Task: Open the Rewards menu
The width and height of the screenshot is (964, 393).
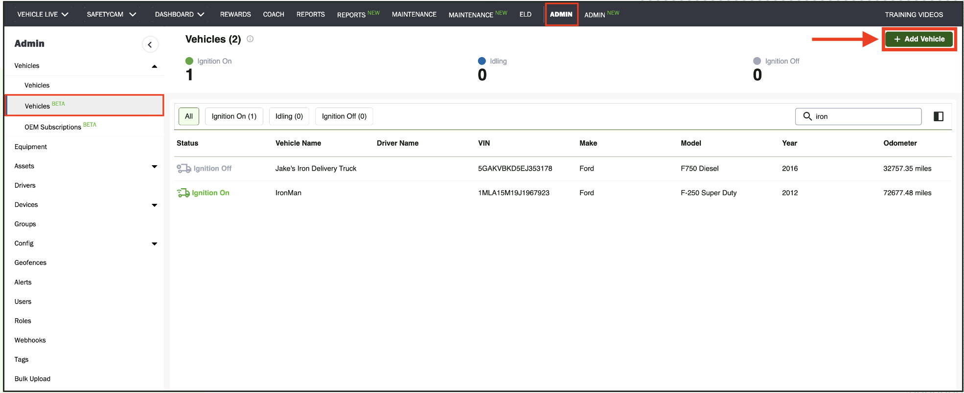Action: 235,14
